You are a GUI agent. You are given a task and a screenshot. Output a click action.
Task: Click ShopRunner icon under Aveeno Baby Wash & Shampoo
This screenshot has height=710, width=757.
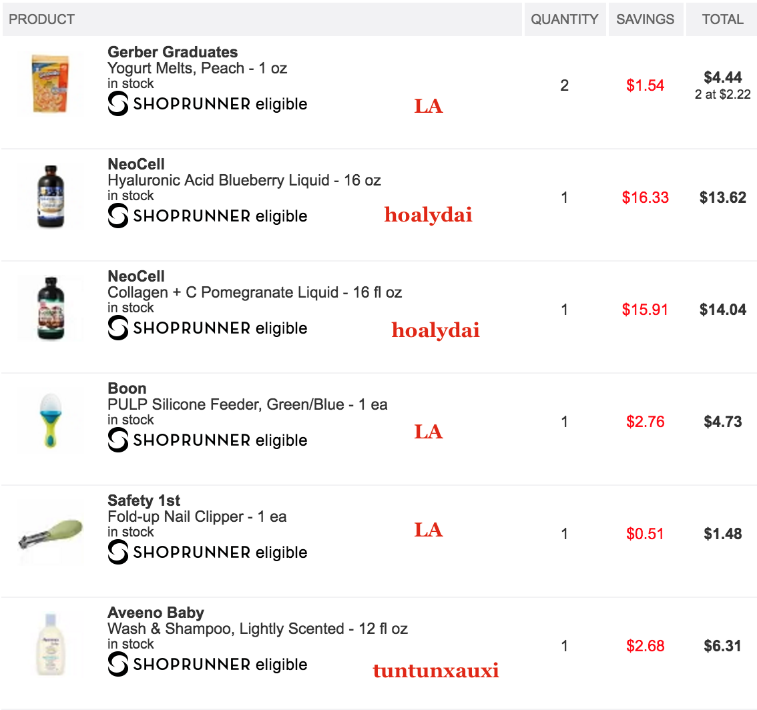[117, 664]
